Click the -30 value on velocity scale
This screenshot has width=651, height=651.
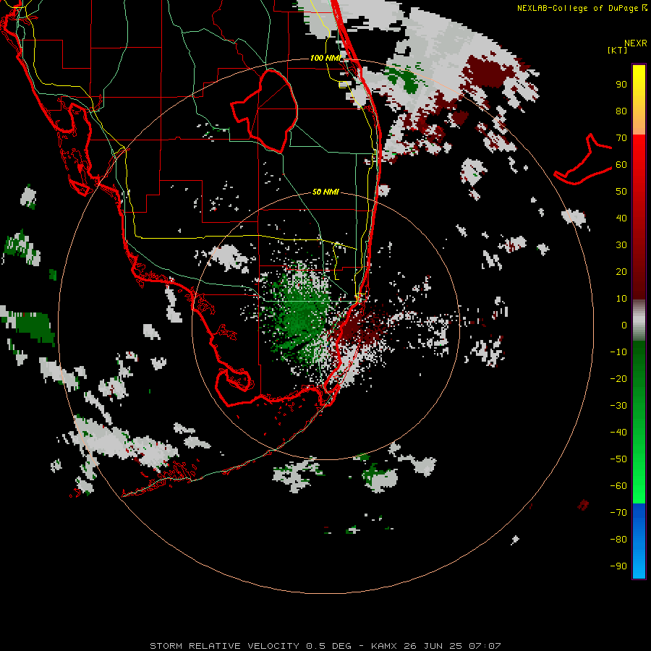[618, 406]
